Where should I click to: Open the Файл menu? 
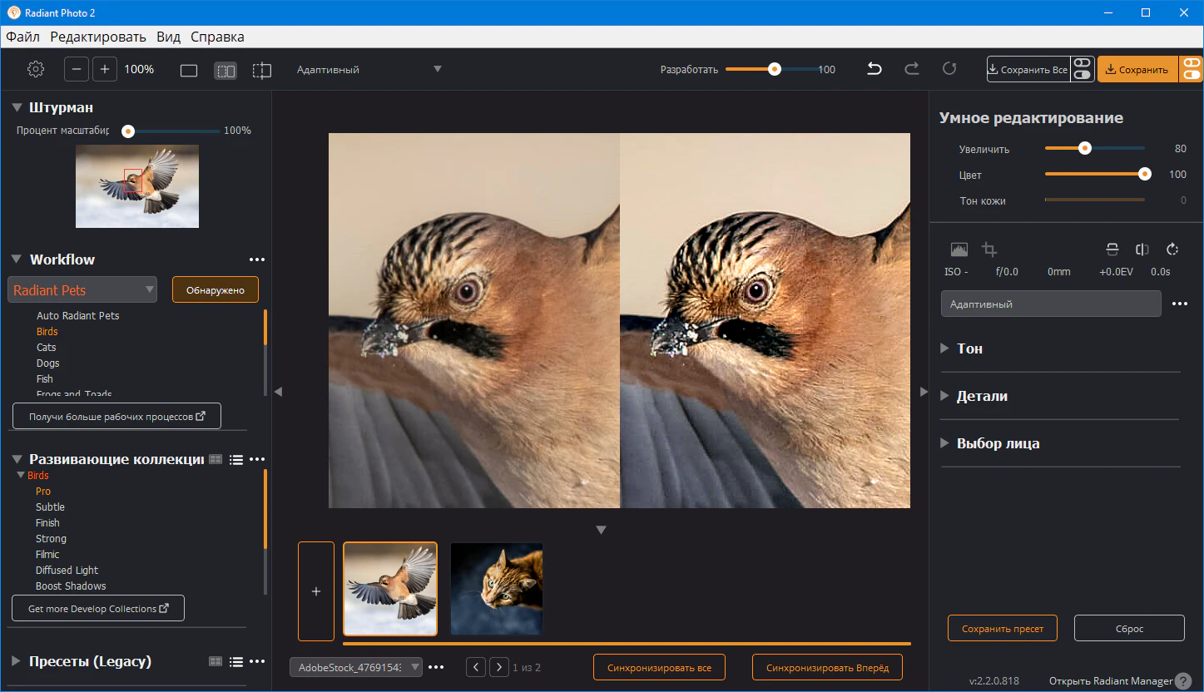tap(23, 37)
